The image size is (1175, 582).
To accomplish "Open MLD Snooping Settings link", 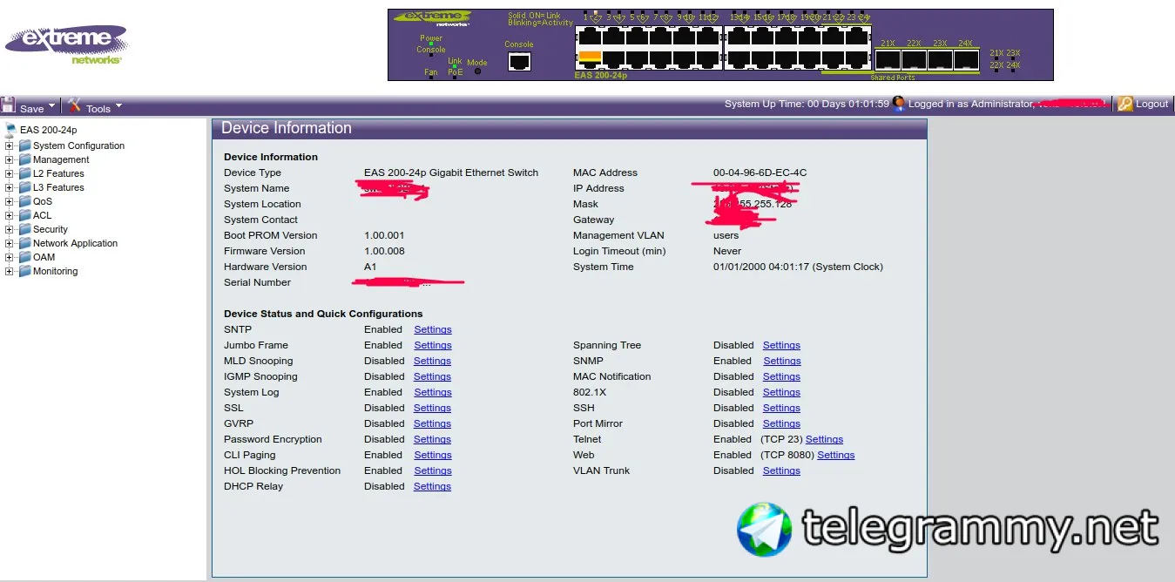I will pos(433,361).
